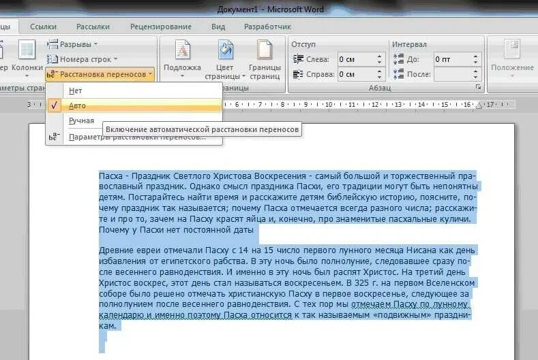Switch to the Ссылки tab
The width and height of the screenshot is (538, 360).
pyautogui.click(x=43, y=27)
